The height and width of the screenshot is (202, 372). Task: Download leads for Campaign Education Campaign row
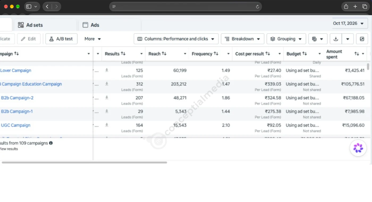pos(107,84)
